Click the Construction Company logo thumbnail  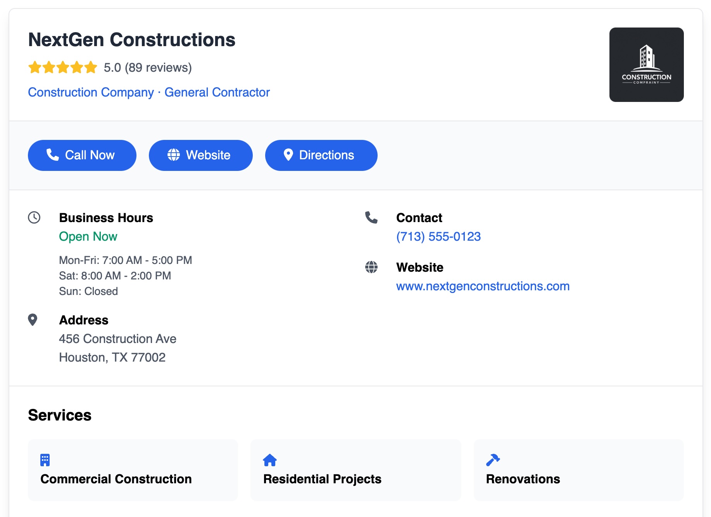coord(646,64)
